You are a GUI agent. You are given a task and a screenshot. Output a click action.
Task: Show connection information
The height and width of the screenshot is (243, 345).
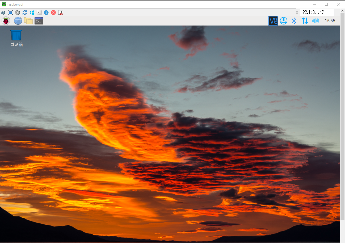click(x=46, y=12)
